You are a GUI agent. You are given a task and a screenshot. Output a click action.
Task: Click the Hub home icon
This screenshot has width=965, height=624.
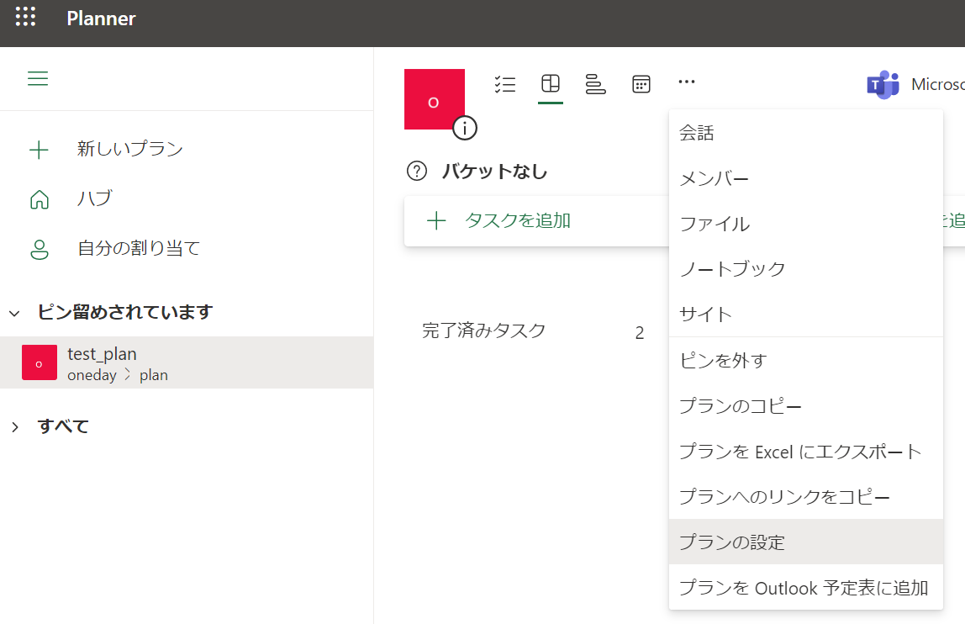coord(40,199)
